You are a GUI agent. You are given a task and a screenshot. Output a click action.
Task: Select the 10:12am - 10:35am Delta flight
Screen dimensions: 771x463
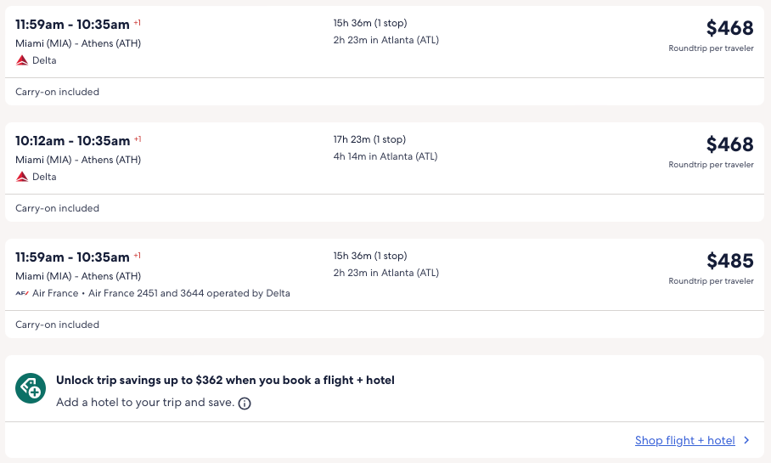pos(73,141)
